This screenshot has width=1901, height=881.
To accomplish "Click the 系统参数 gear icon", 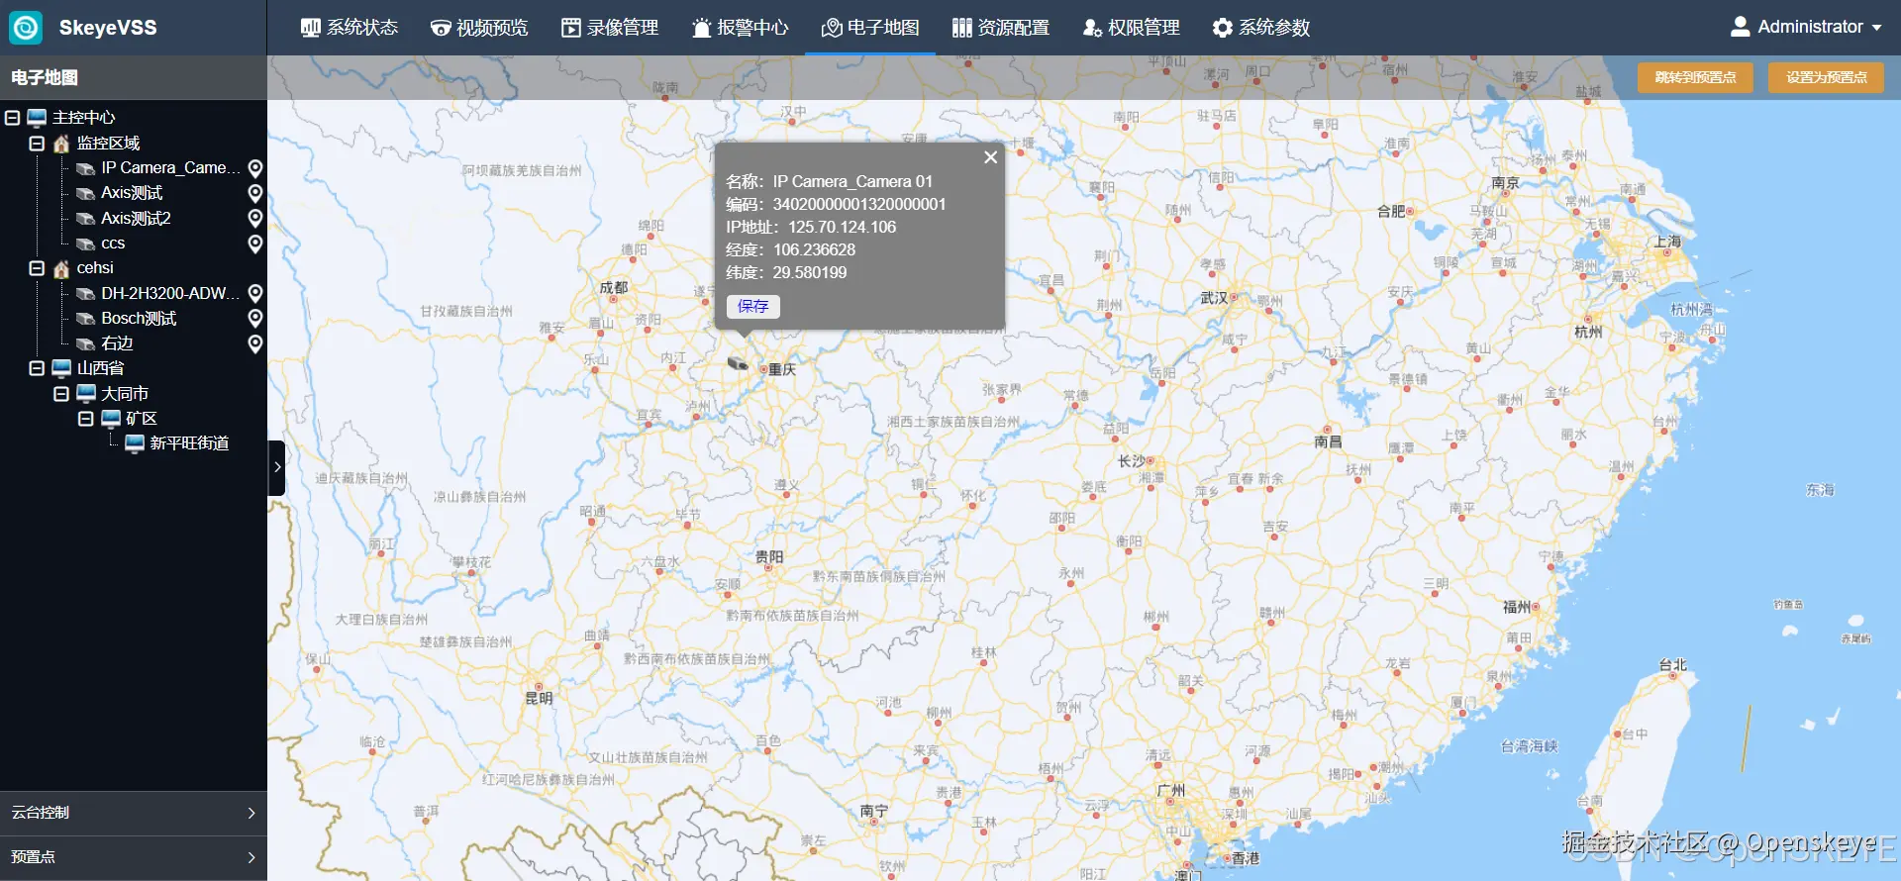I will coord(1223,28).
